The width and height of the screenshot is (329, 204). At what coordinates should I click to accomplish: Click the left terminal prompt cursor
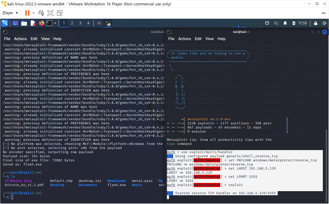12,197
